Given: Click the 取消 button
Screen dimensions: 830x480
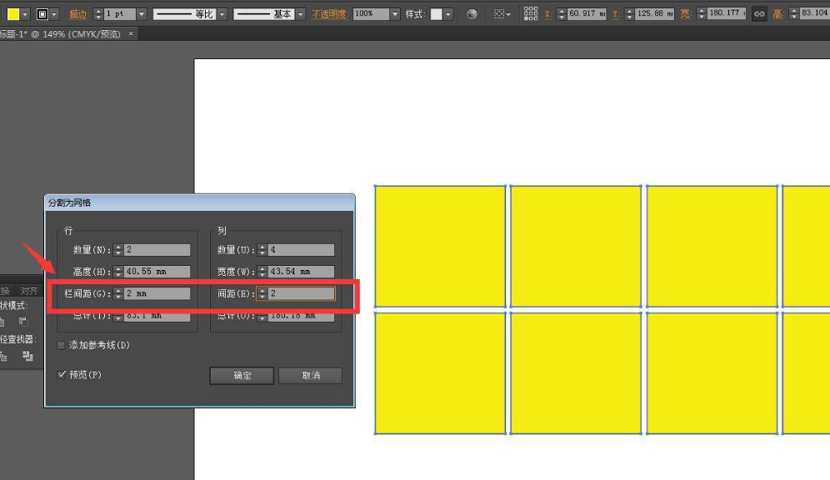Looking at the screenshot, I should click(x=310, y=376).
